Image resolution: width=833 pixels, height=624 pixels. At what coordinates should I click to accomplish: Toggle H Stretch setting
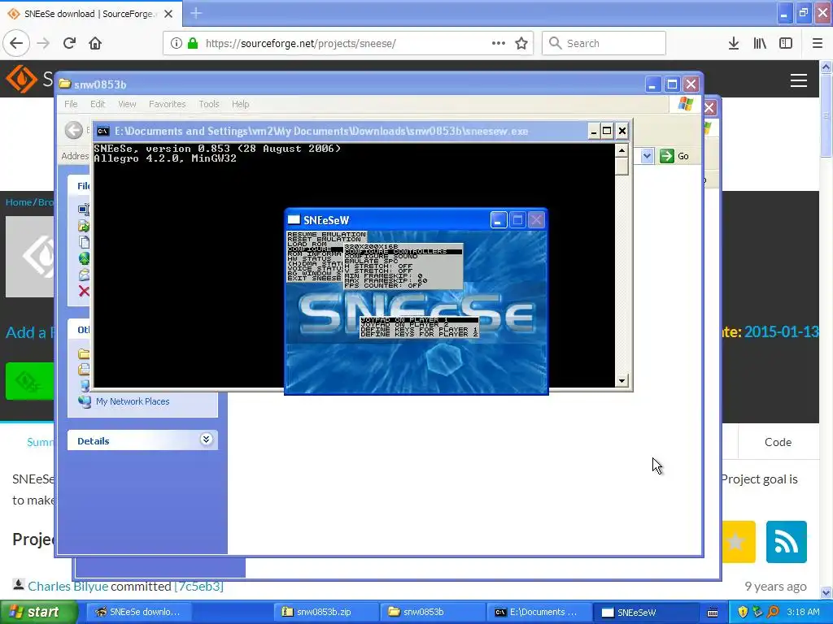(x=378, y=266)
